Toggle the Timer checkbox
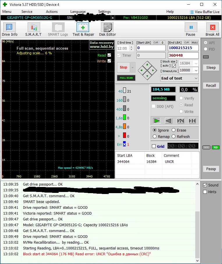The image size is (222, 264). point(119,55)
